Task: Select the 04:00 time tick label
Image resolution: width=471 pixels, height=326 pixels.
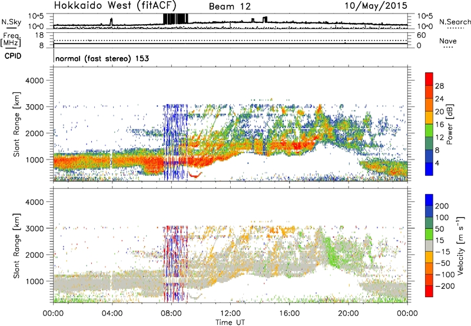Action: (112, 314)
